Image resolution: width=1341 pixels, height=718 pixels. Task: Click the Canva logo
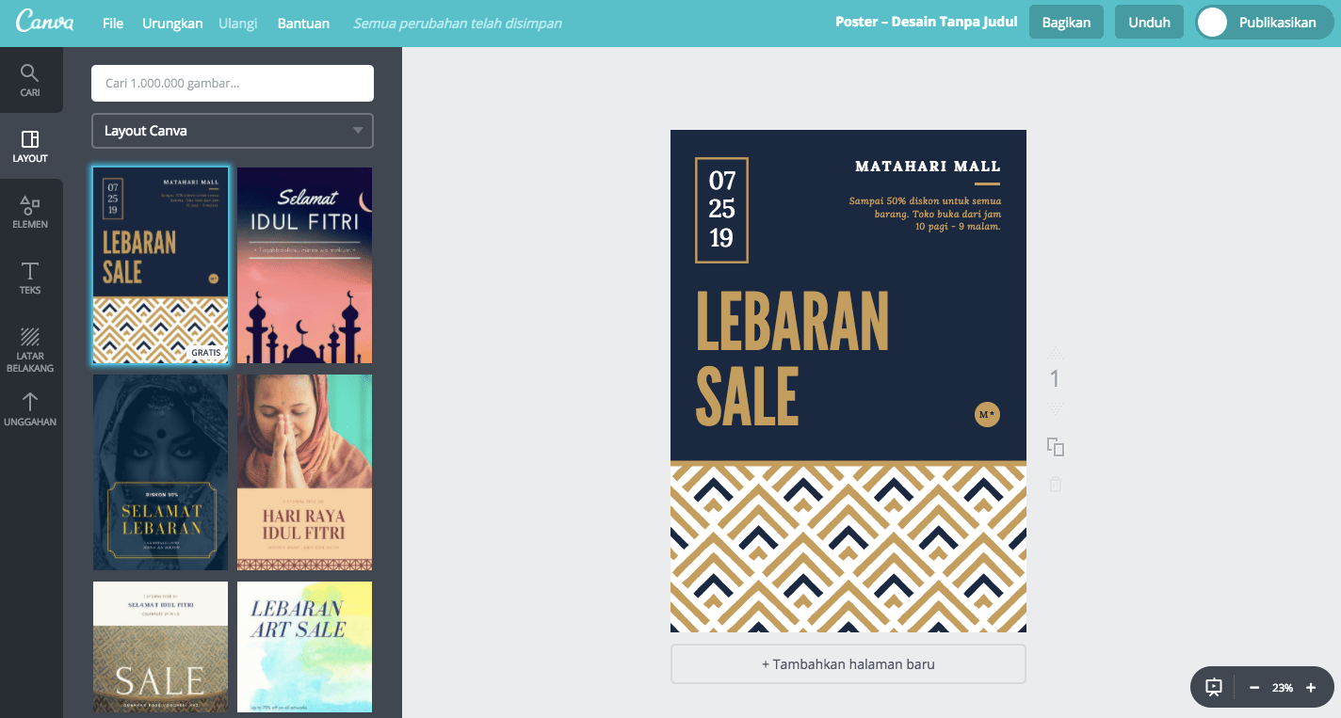click(44, 22)
